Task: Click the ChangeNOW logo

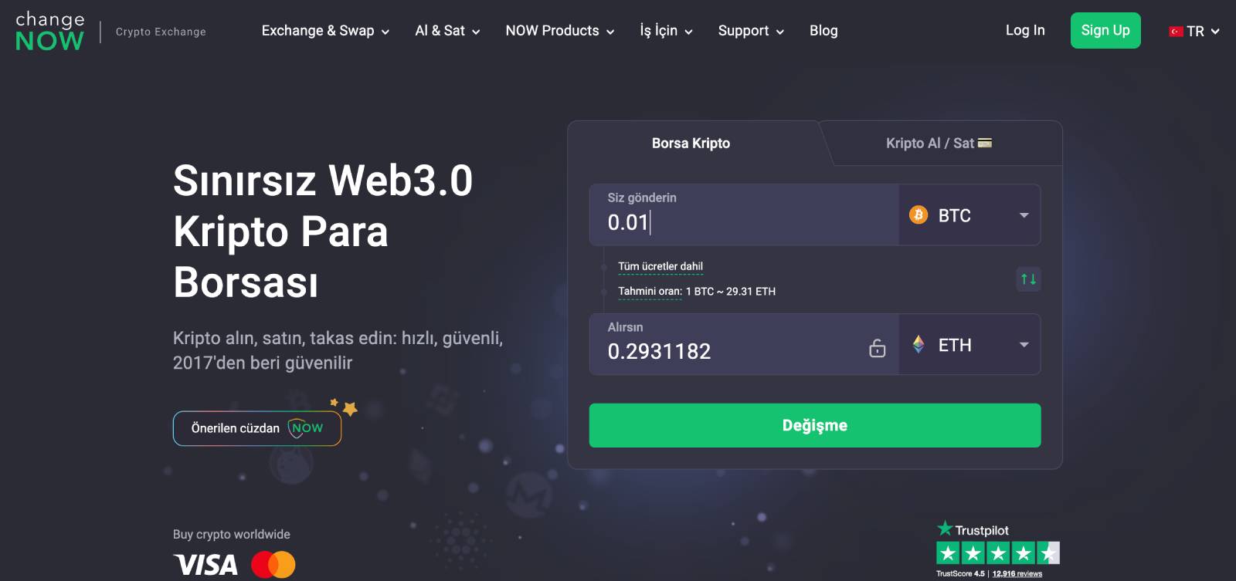Action: (50, 31)
